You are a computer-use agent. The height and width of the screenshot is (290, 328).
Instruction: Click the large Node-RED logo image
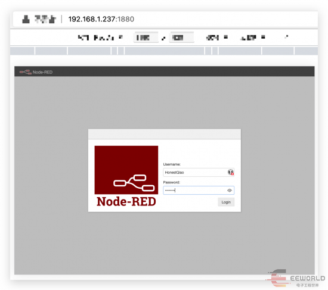[126, 176]
